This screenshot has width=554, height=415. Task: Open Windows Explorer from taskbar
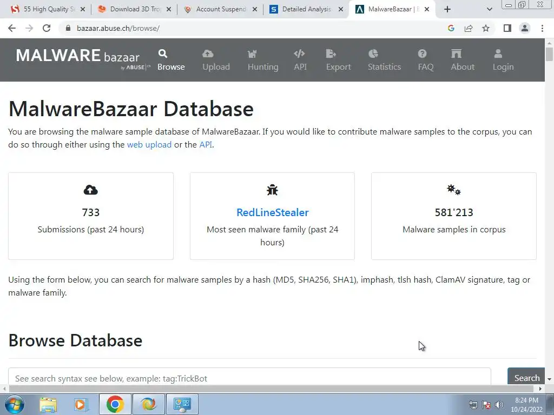click(48, 404)
